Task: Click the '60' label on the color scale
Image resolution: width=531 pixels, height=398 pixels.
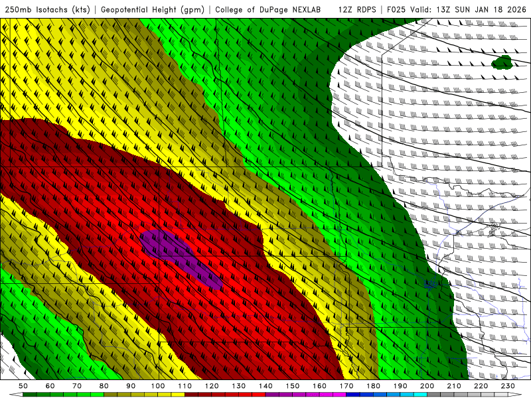Action: point(50,386)
